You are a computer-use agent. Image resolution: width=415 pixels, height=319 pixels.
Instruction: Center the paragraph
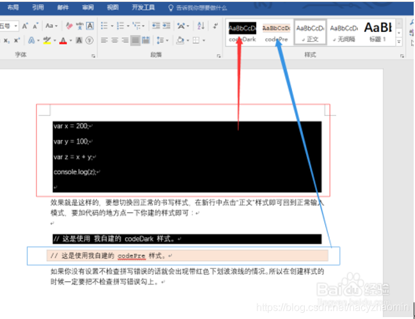click(115, 40)
